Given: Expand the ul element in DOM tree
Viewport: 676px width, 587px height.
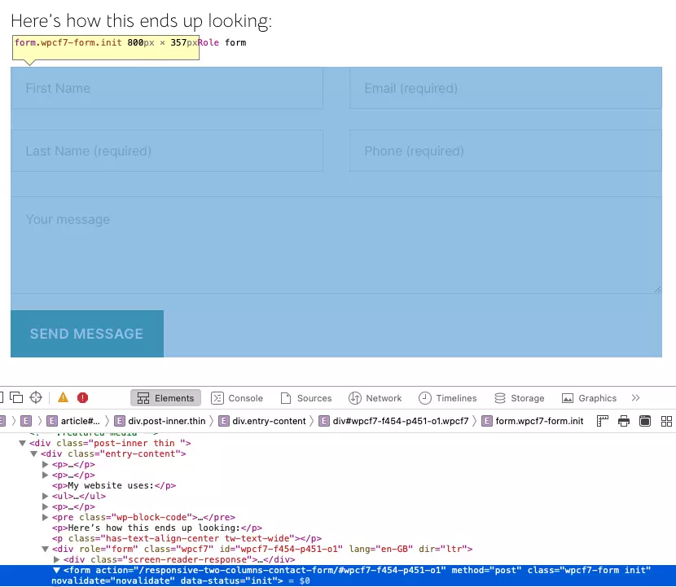Looking at the screenshot, I should [46, 496].
